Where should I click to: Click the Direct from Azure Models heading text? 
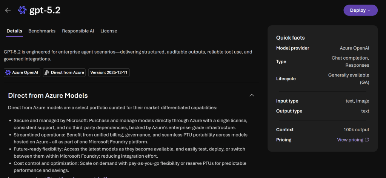coord(48,95)
